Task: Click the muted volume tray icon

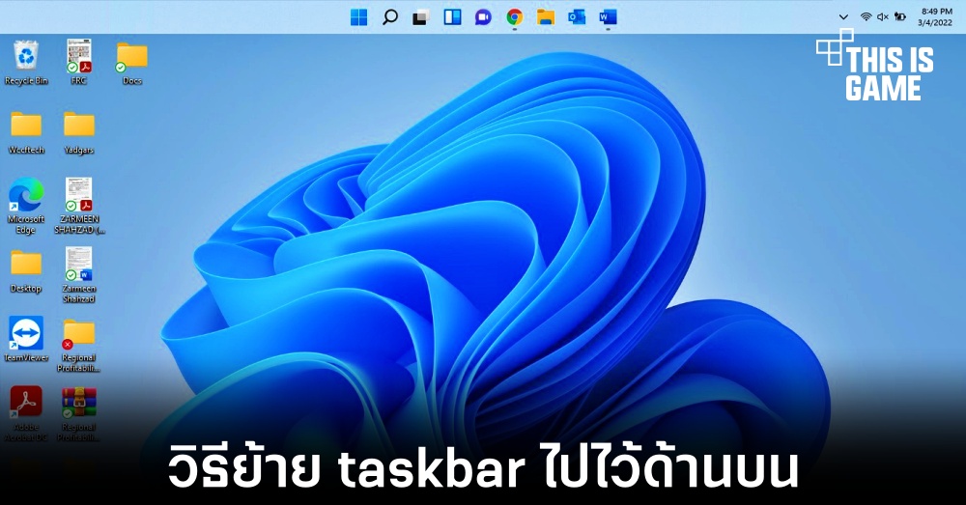Action: pos(883,17)
